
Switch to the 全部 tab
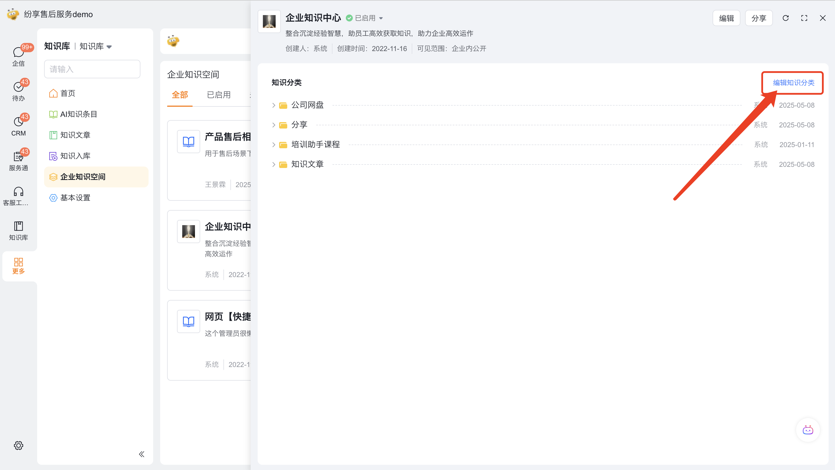[x=180, y=95]
